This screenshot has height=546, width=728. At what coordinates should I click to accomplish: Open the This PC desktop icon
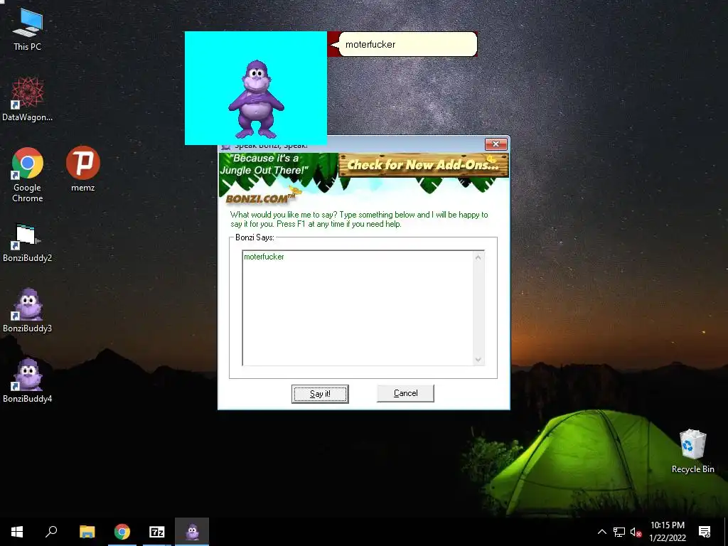pyautogui.click(x=28, y=29)
